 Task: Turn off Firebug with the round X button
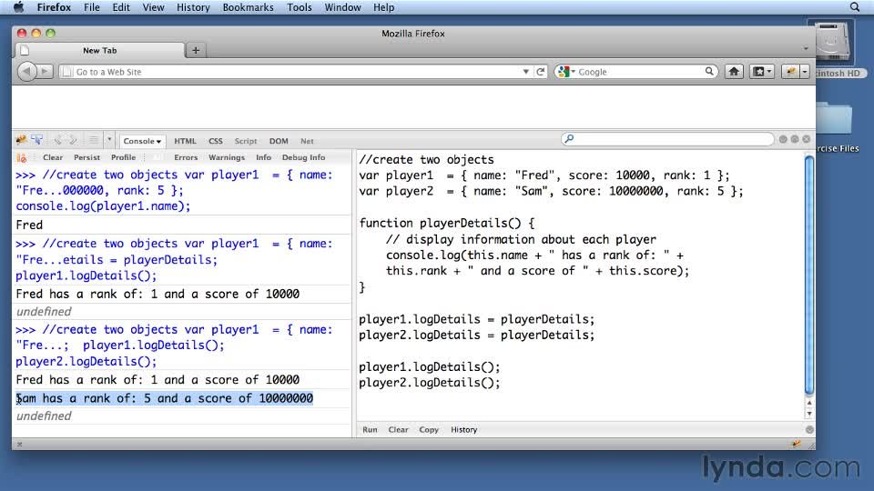[x=806, y=139]
